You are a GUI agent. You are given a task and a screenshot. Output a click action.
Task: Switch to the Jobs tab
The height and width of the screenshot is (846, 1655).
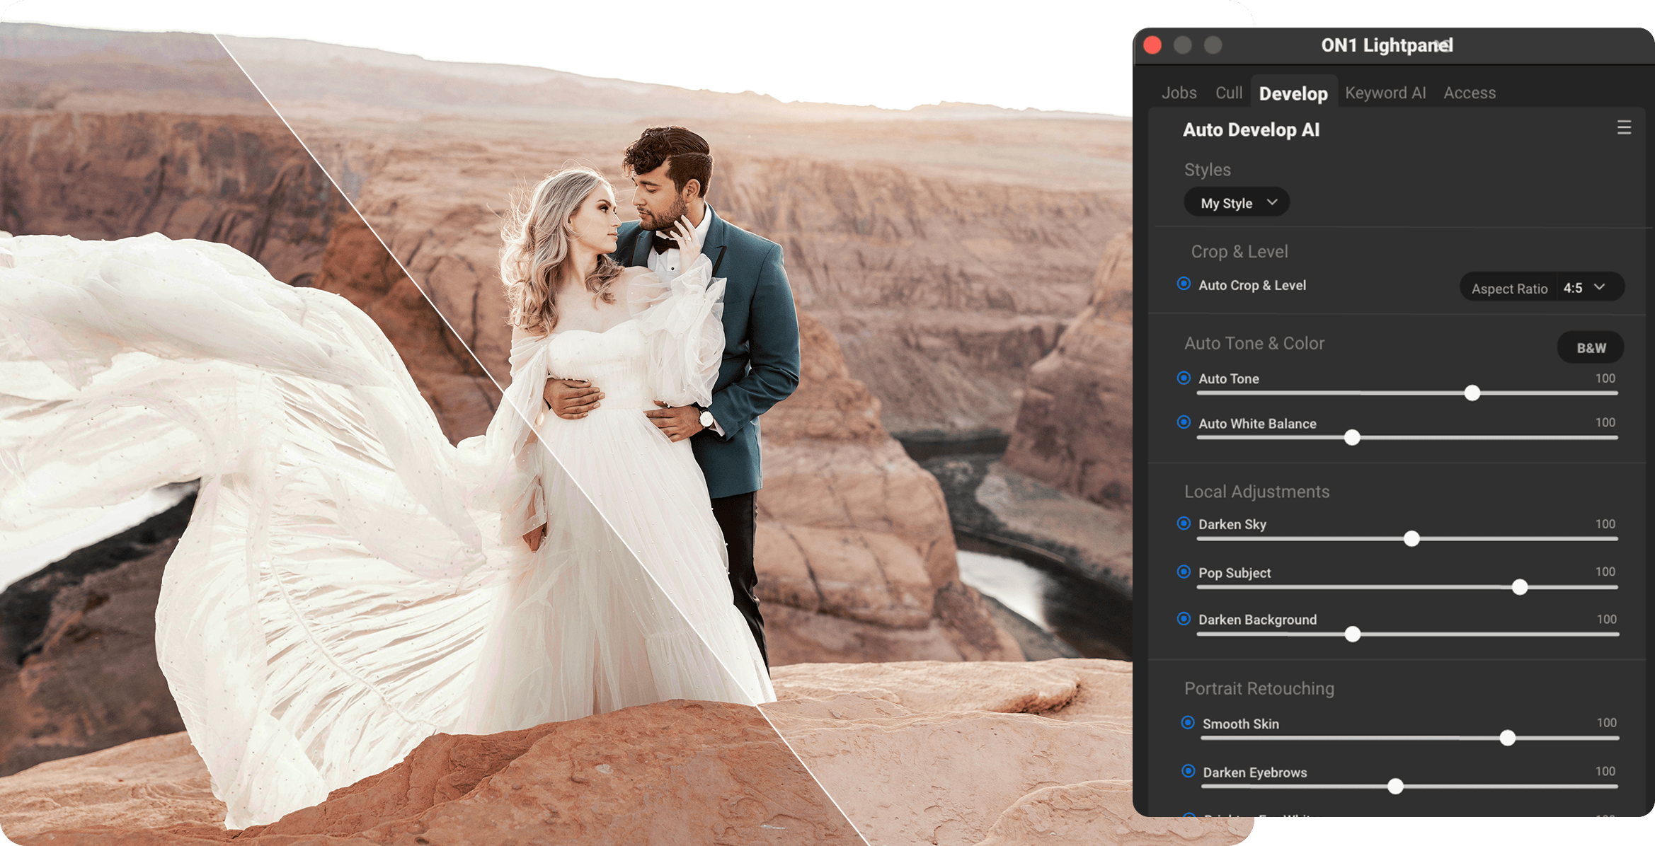tap(1179, 93)
